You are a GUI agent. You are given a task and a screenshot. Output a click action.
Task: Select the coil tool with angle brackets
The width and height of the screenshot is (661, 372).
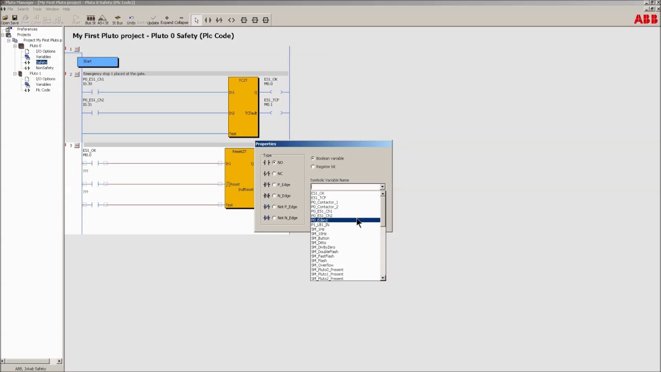point(231,20)
